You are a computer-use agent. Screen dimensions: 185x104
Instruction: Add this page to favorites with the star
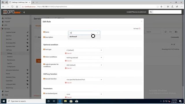tap(161, 7)
